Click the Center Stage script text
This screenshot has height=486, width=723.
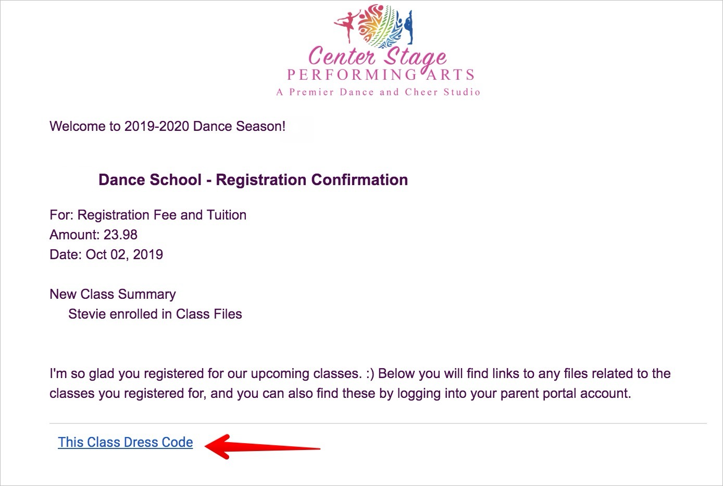coord(377,56)
